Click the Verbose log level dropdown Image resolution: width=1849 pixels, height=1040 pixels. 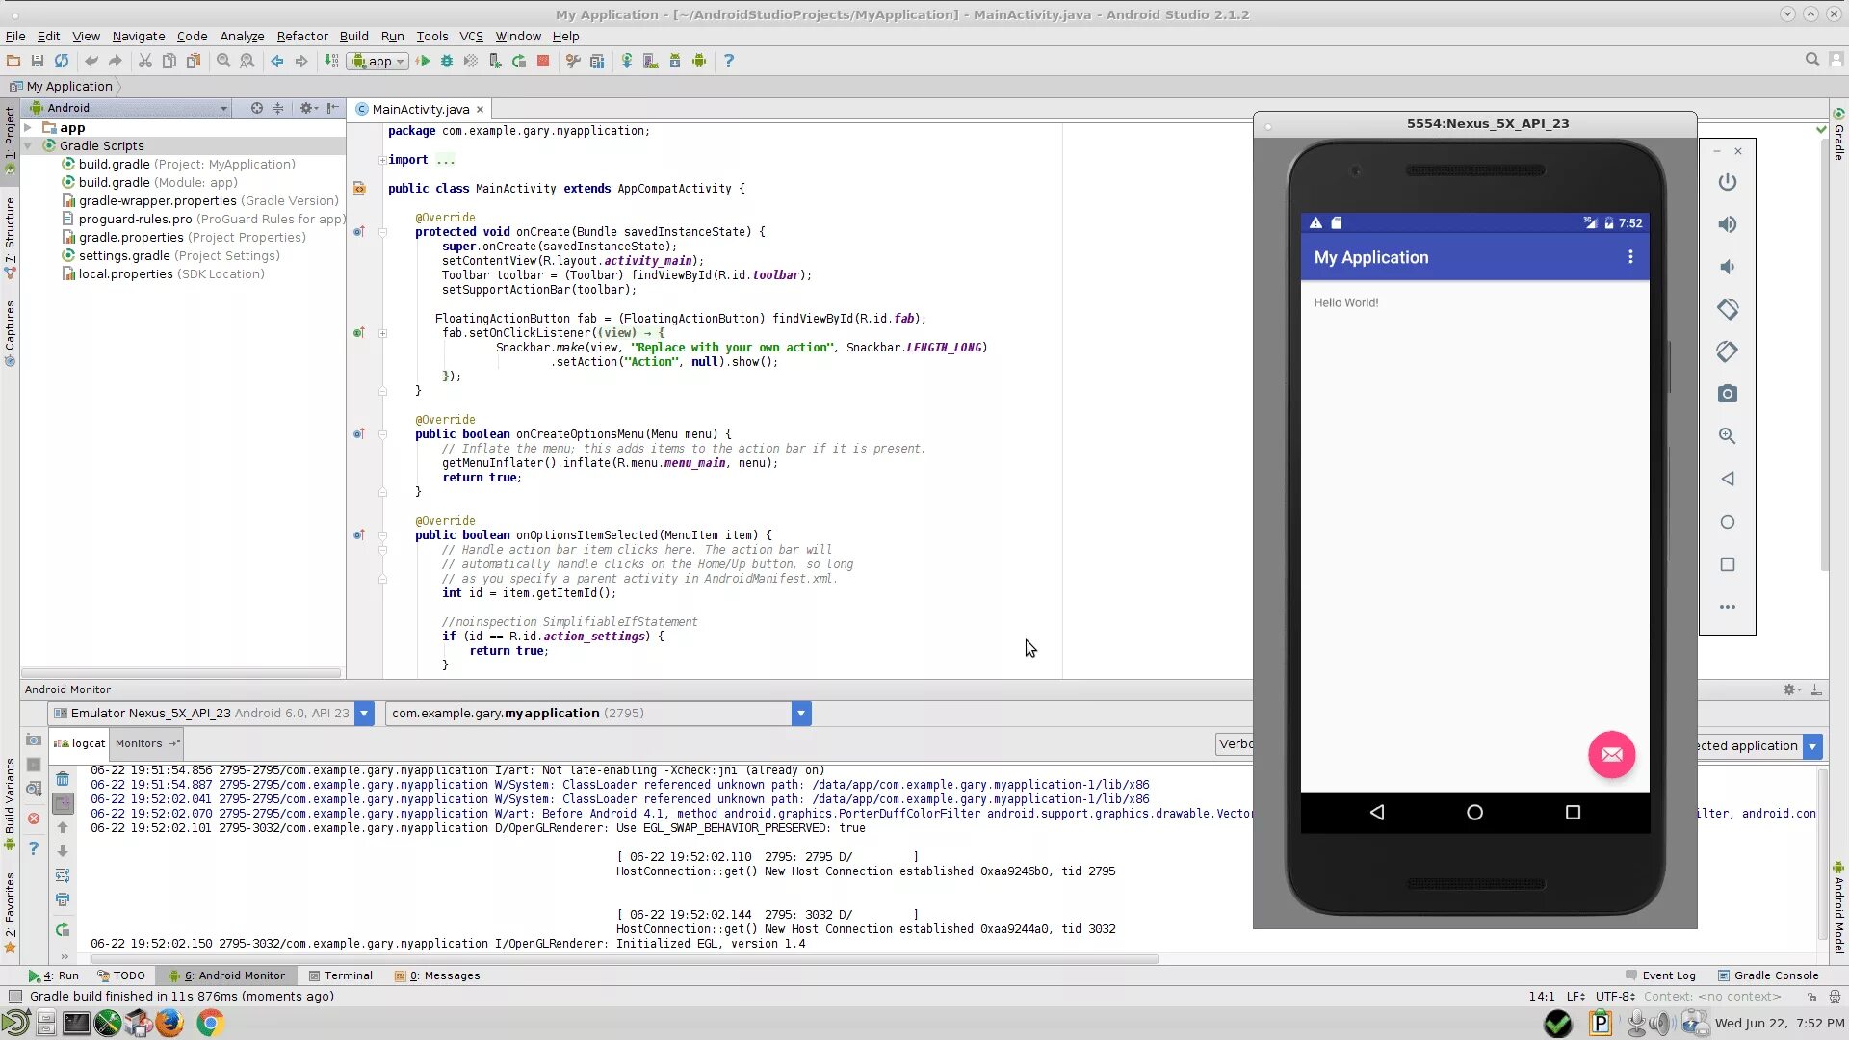click(1238, 742)
